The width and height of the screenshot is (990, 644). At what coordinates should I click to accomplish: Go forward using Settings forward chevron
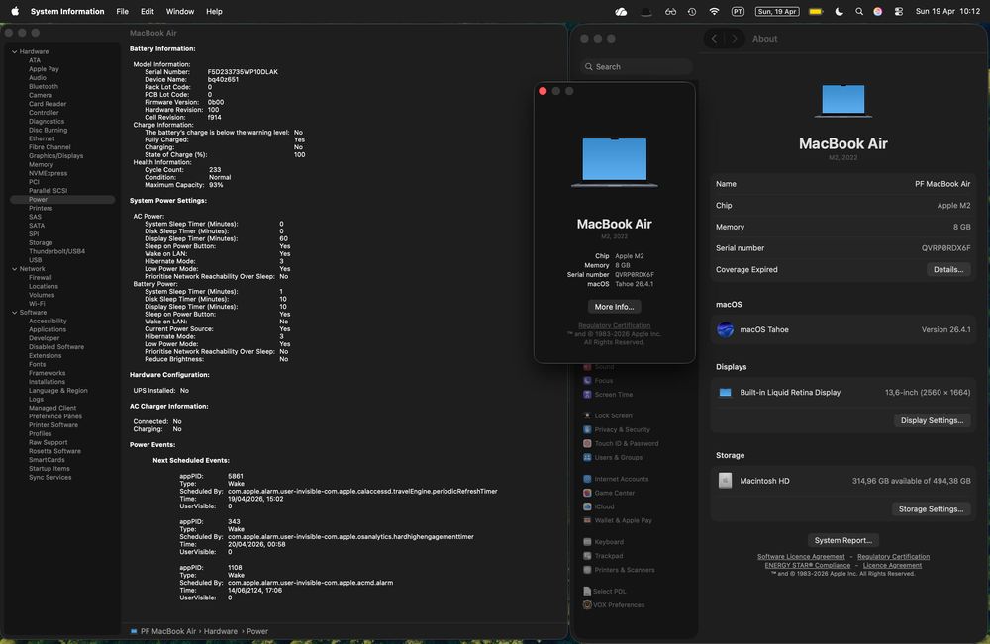click(734, 39)
